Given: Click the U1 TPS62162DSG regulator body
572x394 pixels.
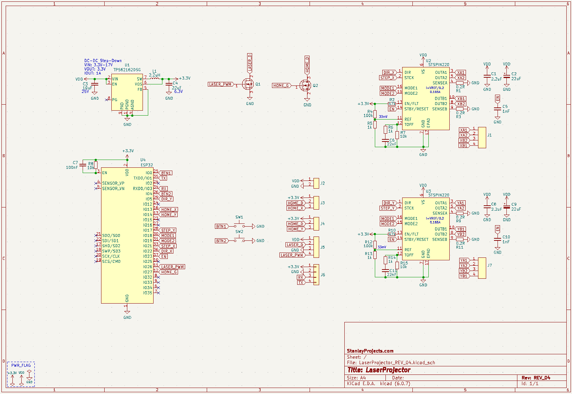Looking at the screenshot, I should pyautogui.click(x=127, y=93).
